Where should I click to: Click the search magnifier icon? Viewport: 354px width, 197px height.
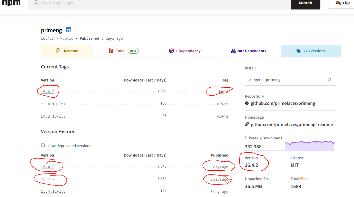pos(36,3)
